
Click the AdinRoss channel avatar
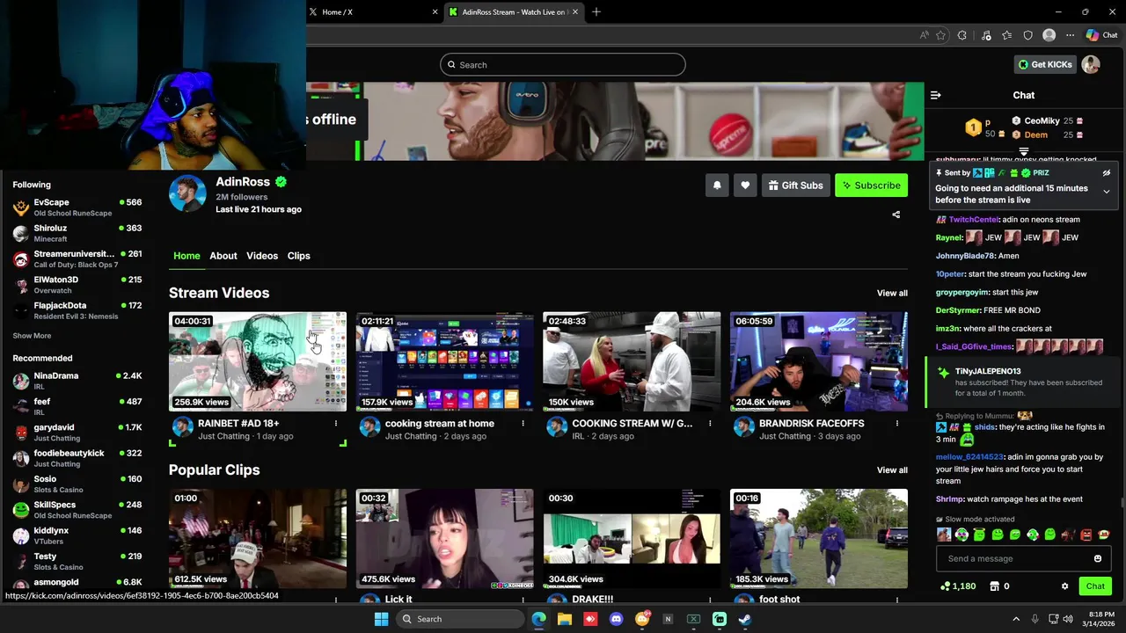pyautogui.click(x=187, y=193)
